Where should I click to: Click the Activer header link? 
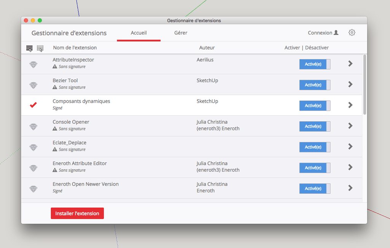pyautogui.click(x=292, y=48)
